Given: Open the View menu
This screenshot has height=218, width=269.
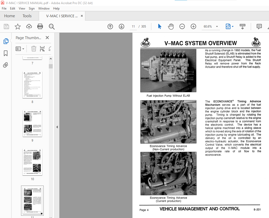Looking at the screenshot, I should click(x=22, y=8).
